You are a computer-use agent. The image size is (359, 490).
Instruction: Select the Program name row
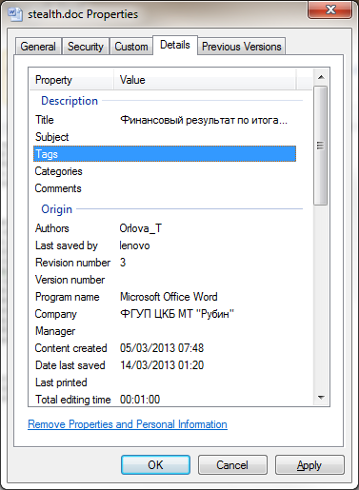[165, 297]
